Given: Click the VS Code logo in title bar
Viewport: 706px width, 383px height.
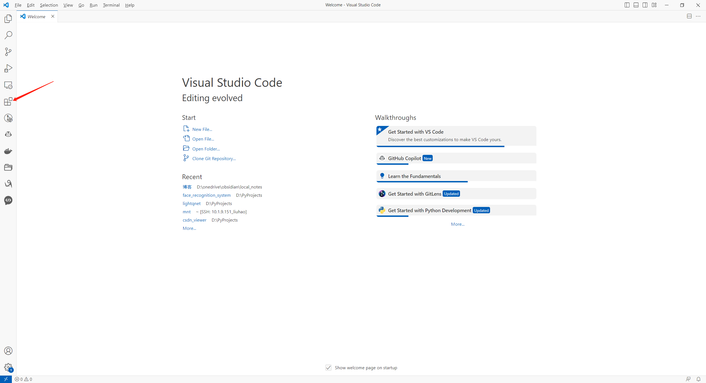Looking at the screenshot, I should coord(6,5).
